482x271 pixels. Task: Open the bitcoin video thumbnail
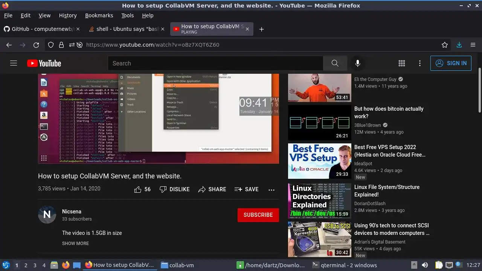(x=320, y=123)
